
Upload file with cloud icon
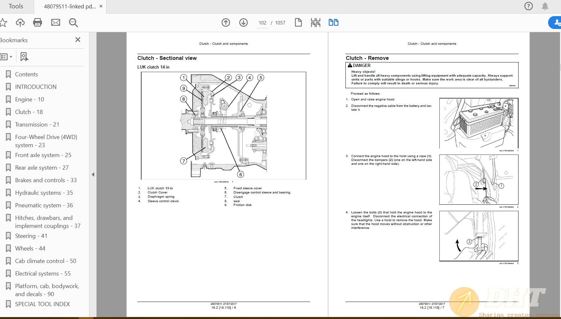coord(20,23)
